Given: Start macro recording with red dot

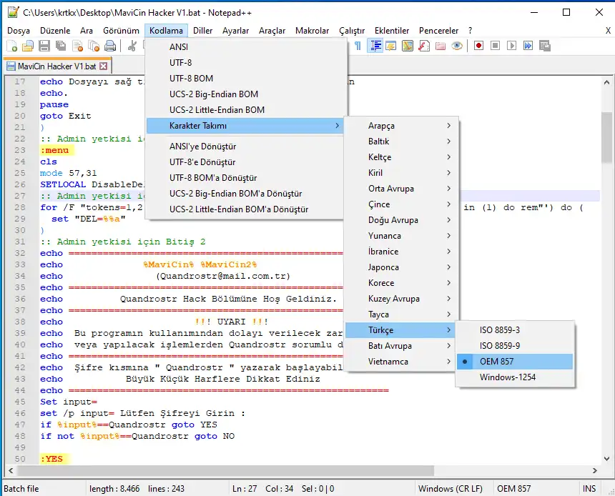Looking at the screenshot, I should click(478, 46).
